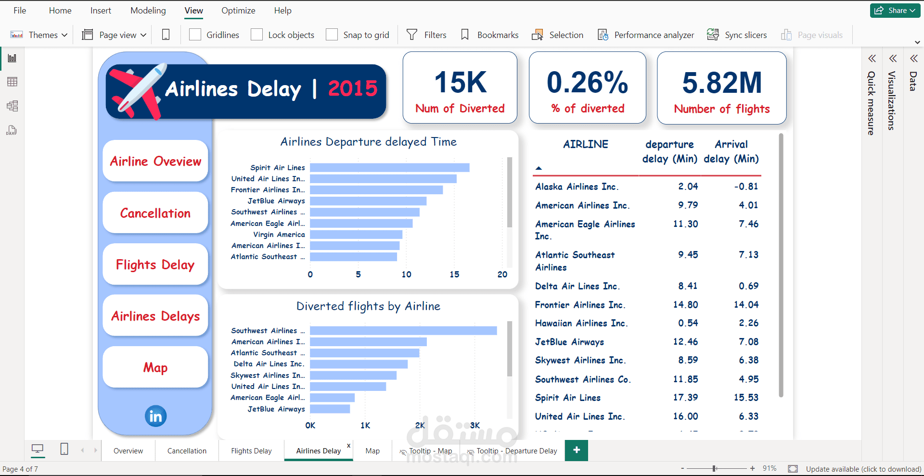This screenshot has height=476, width=924.
Task: Click the fit to page icon
Action: tap(793, 469)
